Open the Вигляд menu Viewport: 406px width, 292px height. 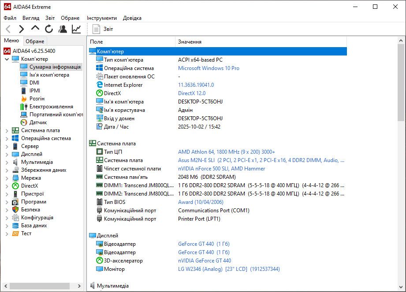31,18
